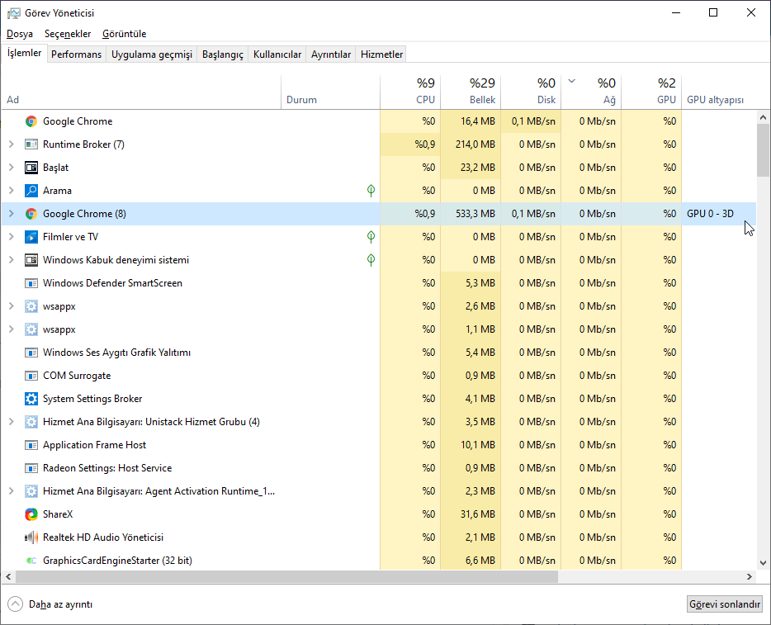This screenshot has width=771, height=625.
Task: Click the vertical scrollbar thumb
Action: 763,150
